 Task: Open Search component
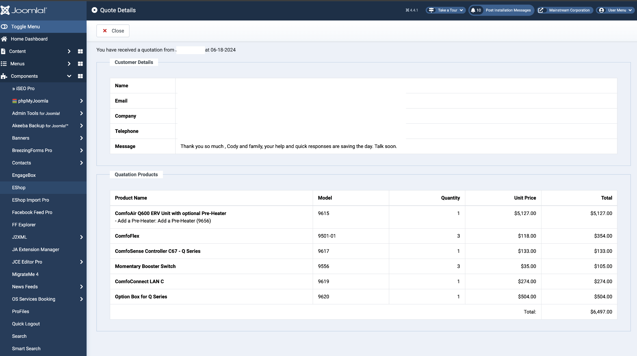pos(19,336)
